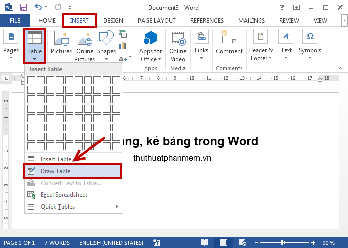Switch to the DESIGN tab
Screen dimensions: 348x248
[x=113, y=21]
